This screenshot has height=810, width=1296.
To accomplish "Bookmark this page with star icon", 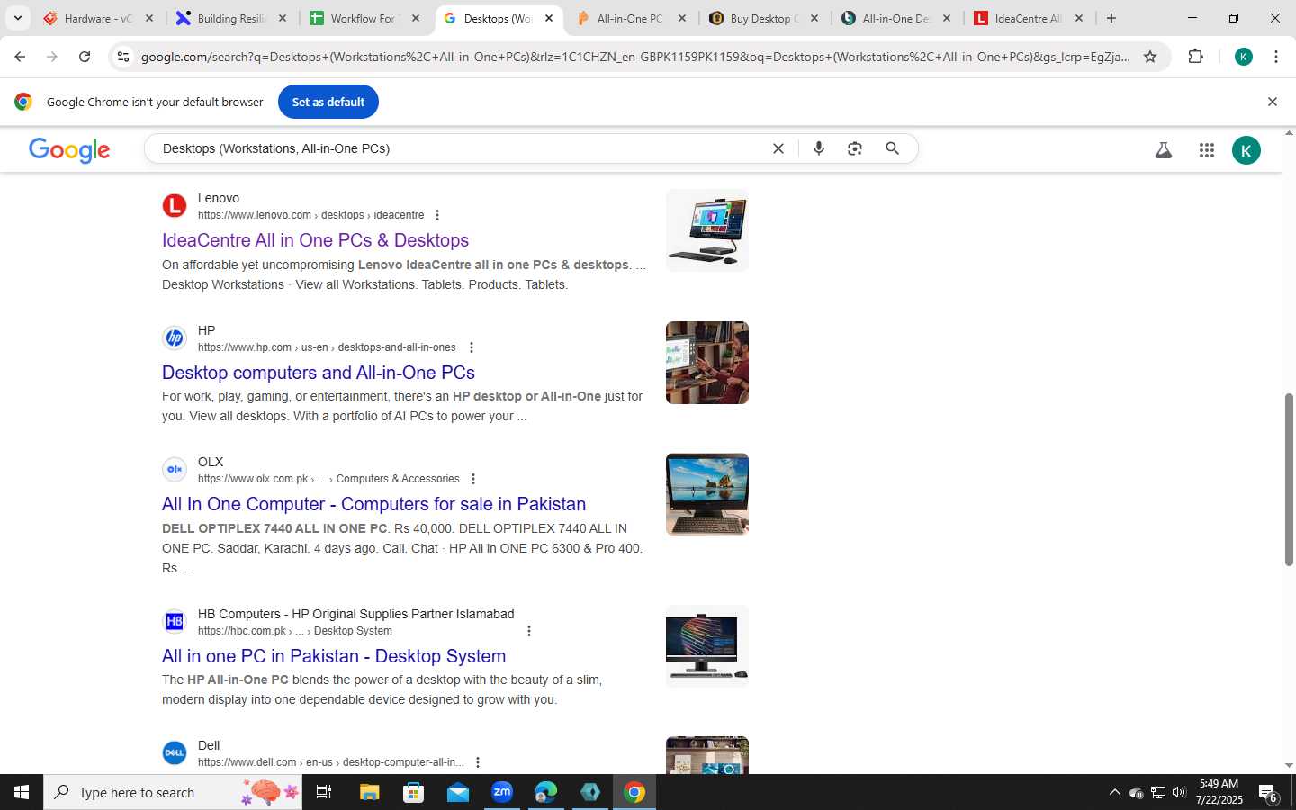I will click(x=1150, y=57).
